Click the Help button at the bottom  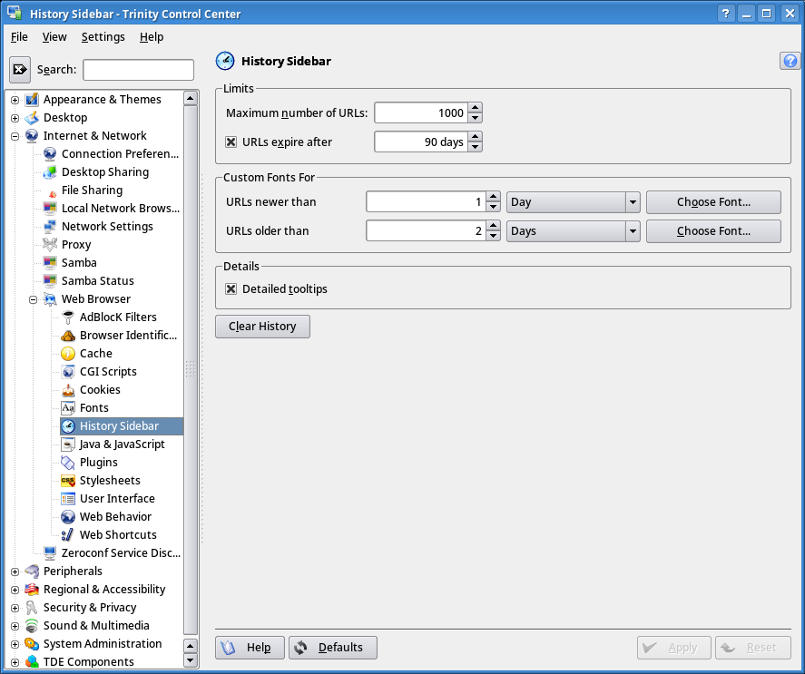click(x=250, y=648)
